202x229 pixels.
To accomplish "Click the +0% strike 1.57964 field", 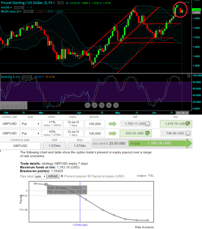I will click(52, 133).
